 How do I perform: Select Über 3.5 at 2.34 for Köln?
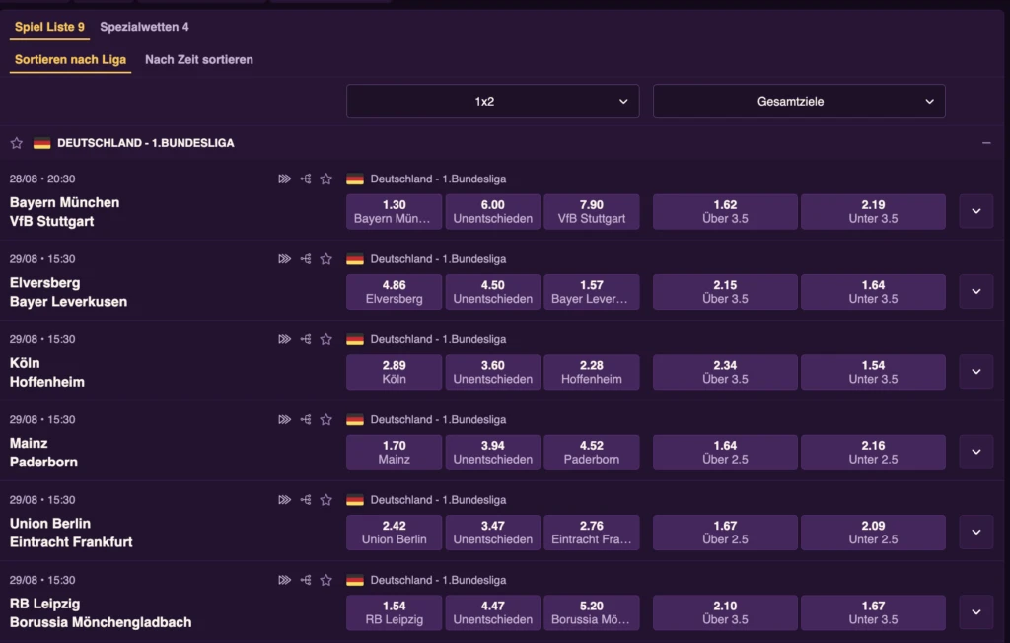[725, 372]
